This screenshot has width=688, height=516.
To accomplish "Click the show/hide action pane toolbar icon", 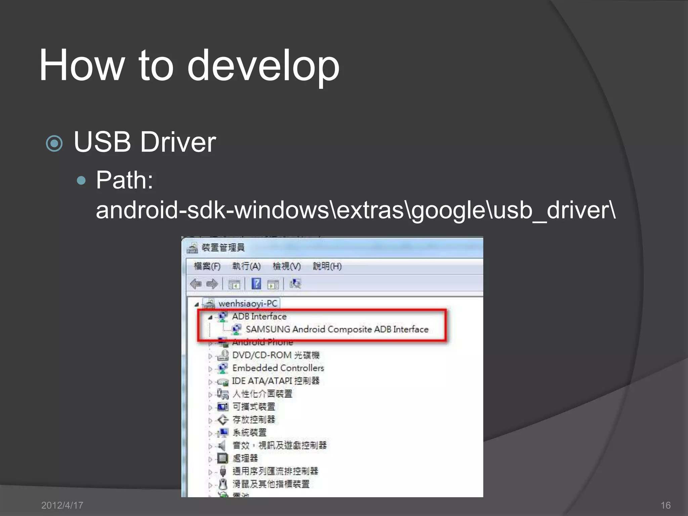I will pos(273,285).
